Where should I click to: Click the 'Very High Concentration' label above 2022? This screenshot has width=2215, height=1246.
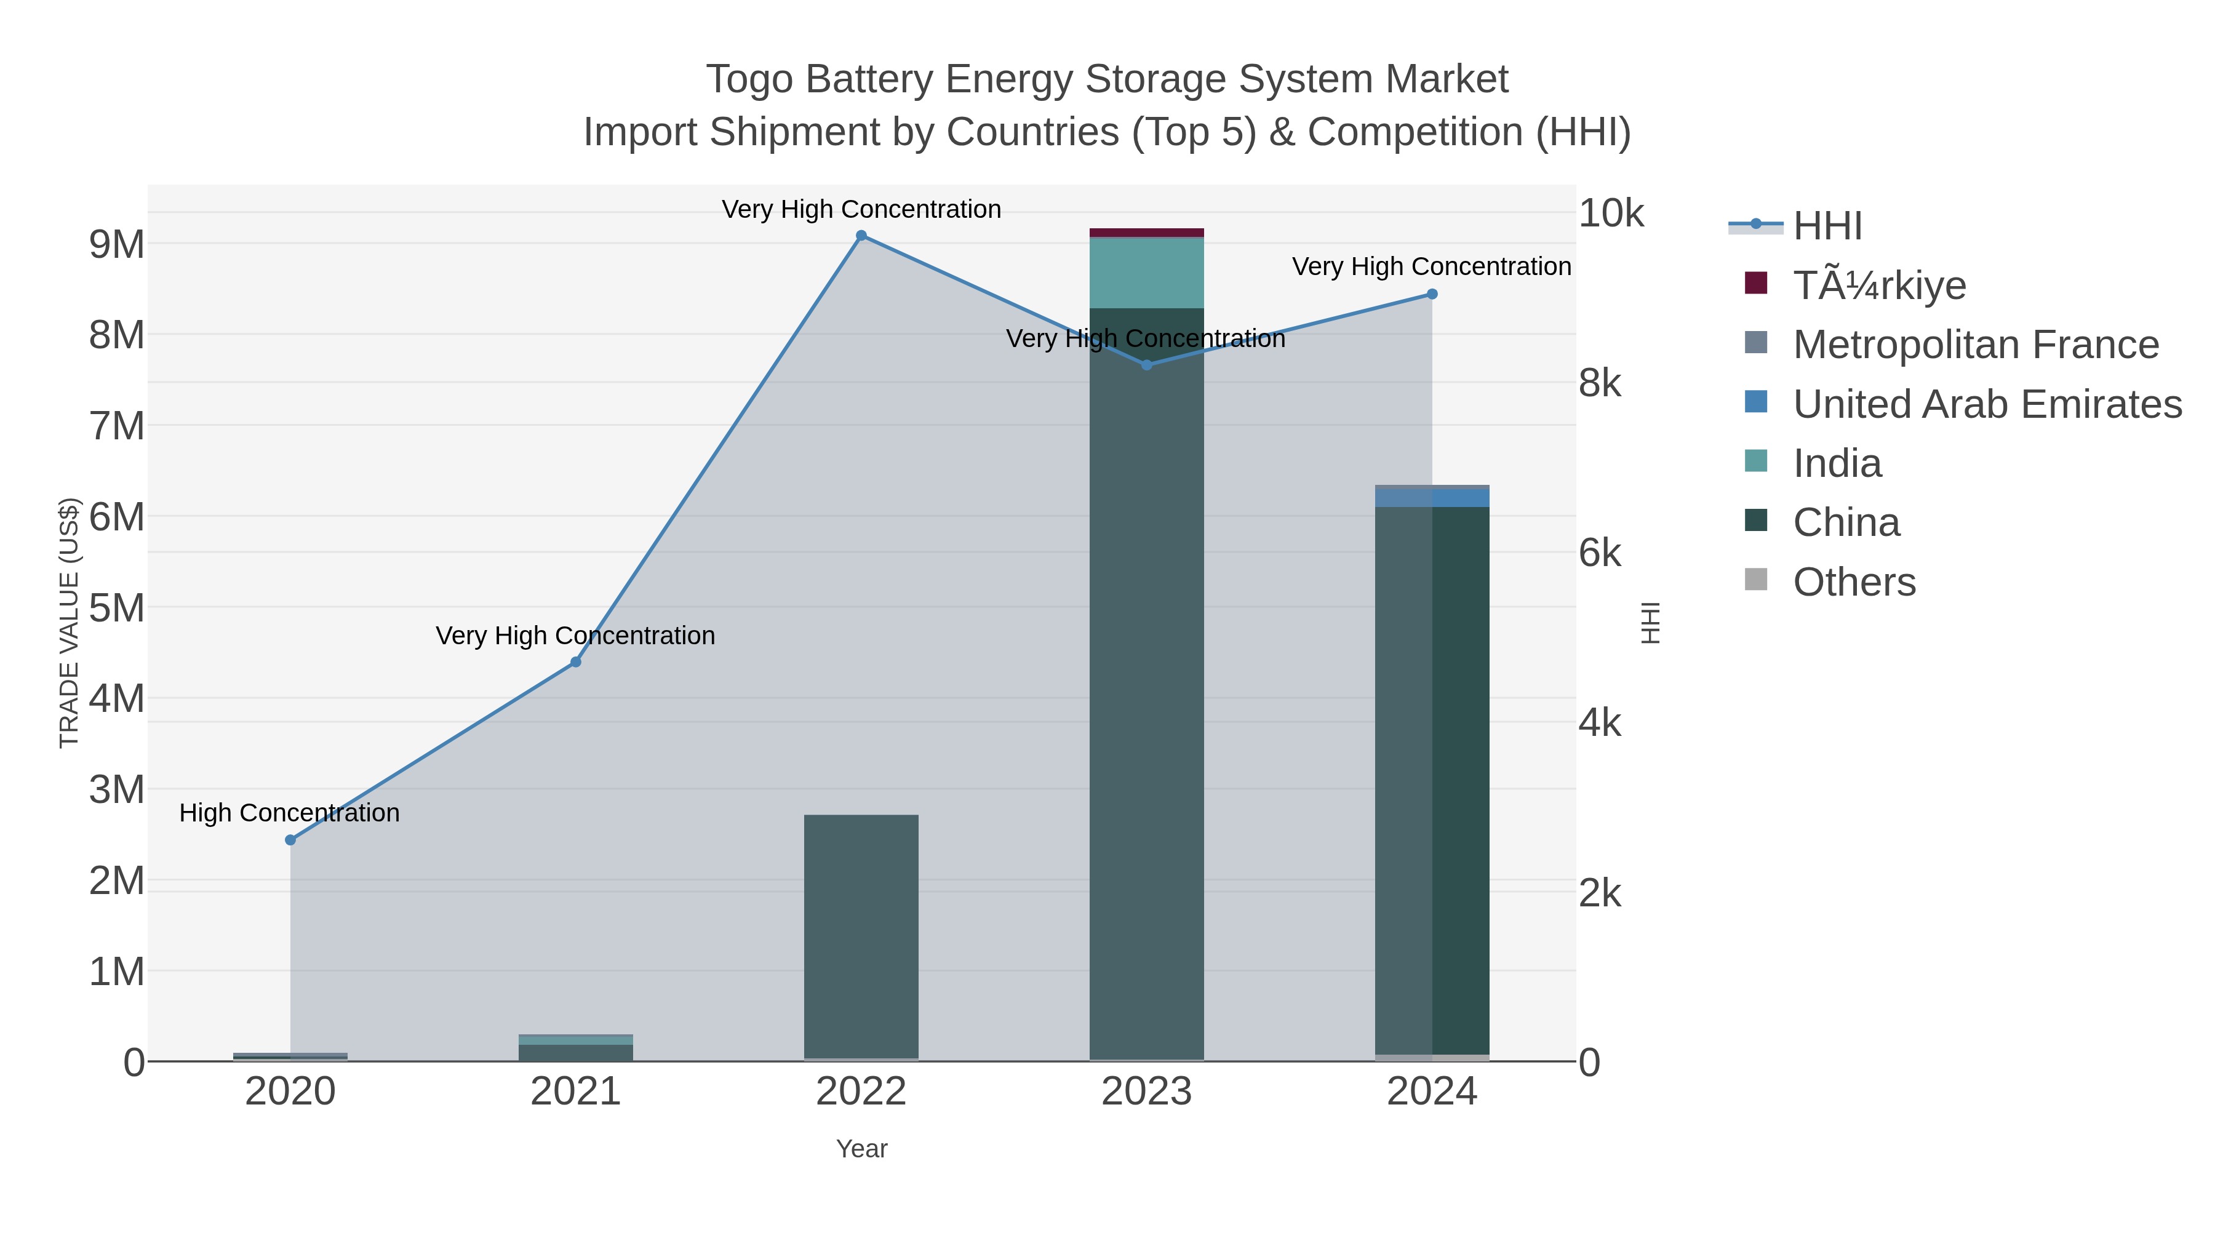pyautogui.click(x=861, y=209)
